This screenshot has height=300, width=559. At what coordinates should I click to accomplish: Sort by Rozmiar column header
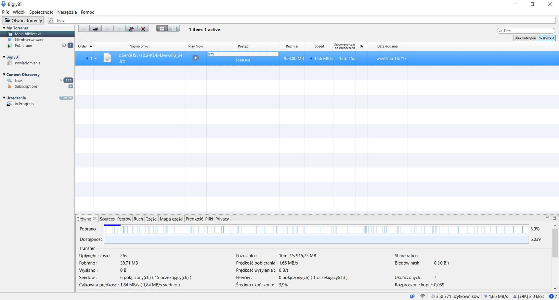tap(292, 46)
